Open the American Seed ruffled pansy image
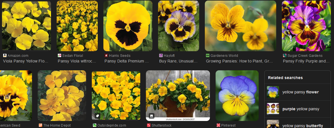This screenshot has height=128, width=334. pos(16,96)
